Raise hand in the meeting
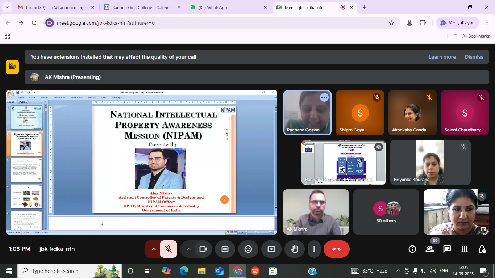 295,249
